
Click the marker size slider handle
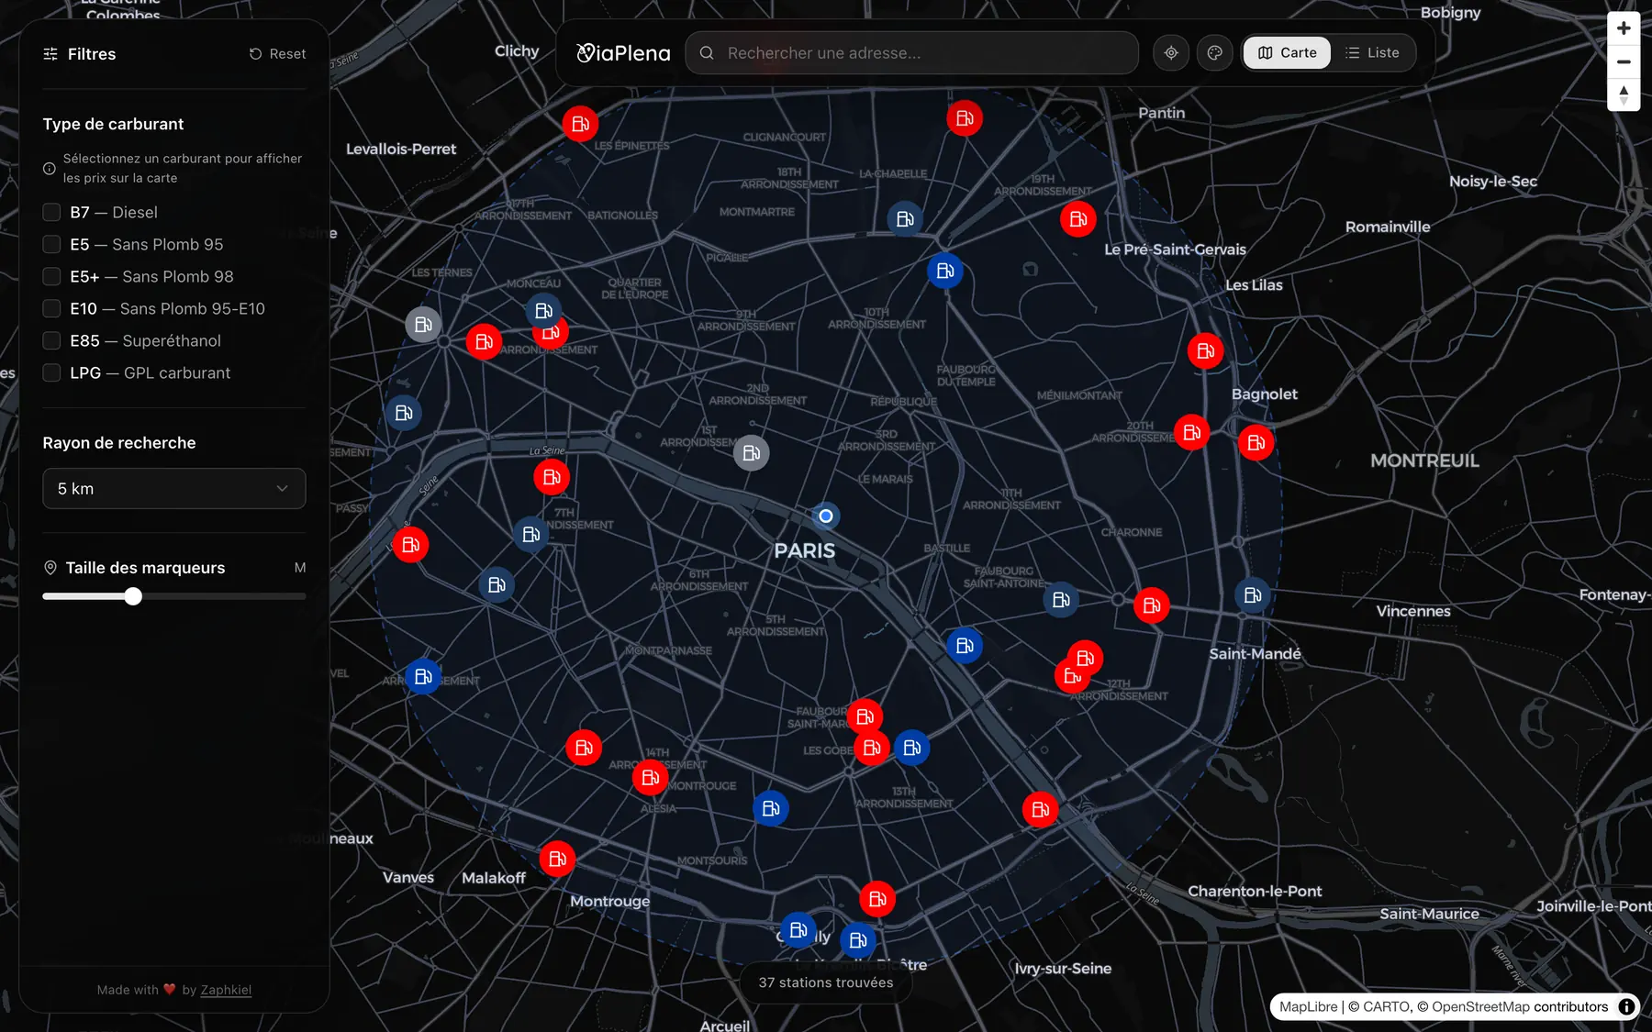click(133, 597)
